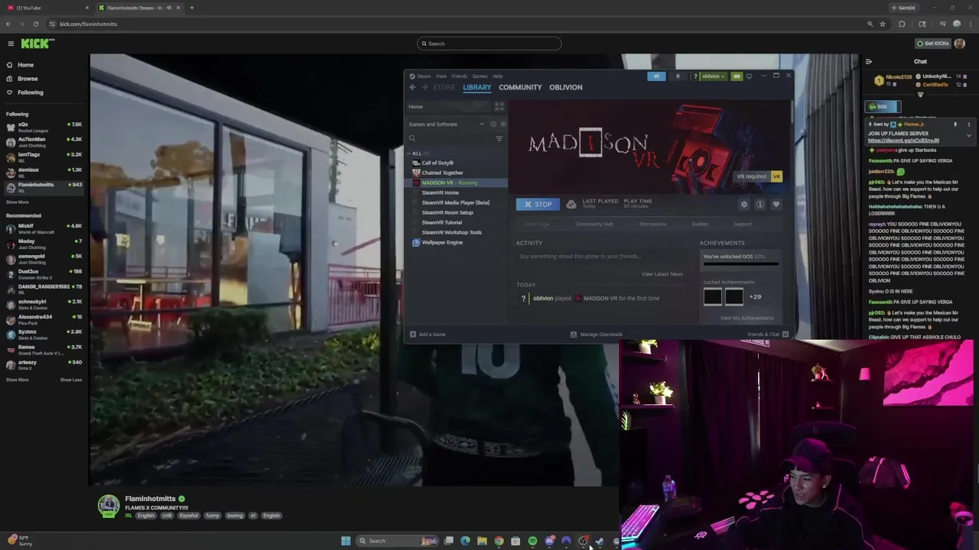Viewport: 979px width, 550px height.
Task: Select Chained Together in Steam library
Action: [442, 173]
